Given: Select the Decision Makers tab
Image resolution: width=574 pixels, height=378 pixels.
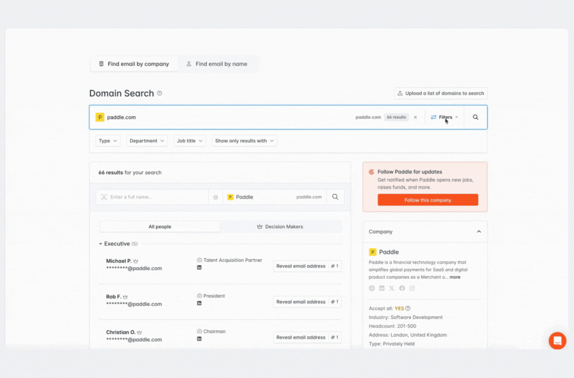Looking at the screenshot, I should [280, 227].
